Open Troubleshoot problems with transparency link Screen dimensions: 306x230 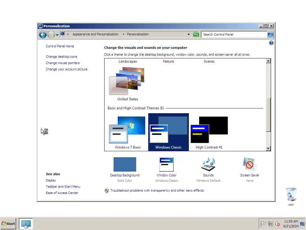[x=157, y=190]
